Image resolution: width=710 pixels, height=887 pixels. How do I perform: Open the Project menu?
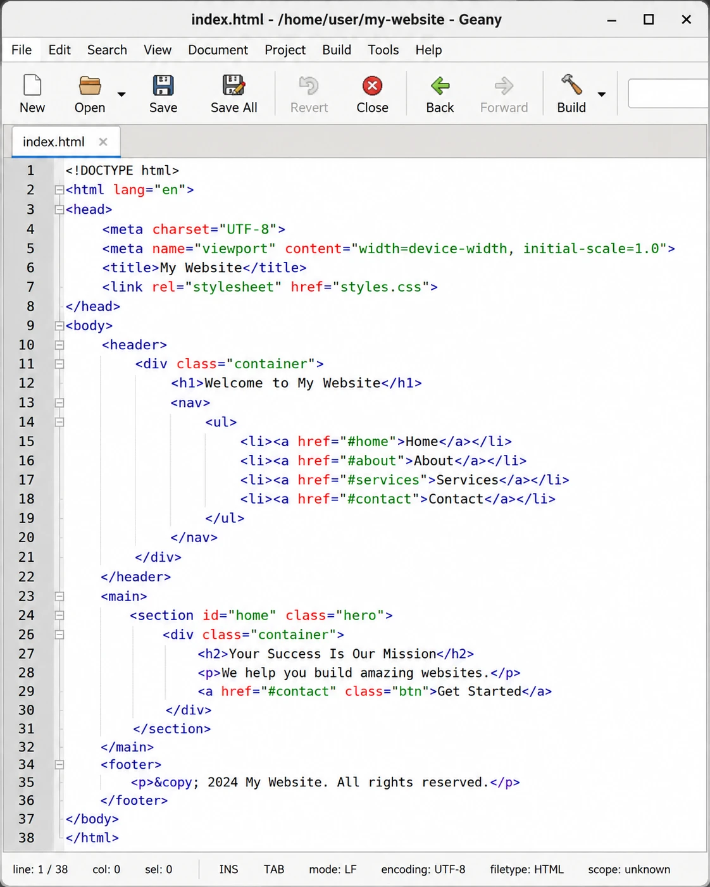285,50
